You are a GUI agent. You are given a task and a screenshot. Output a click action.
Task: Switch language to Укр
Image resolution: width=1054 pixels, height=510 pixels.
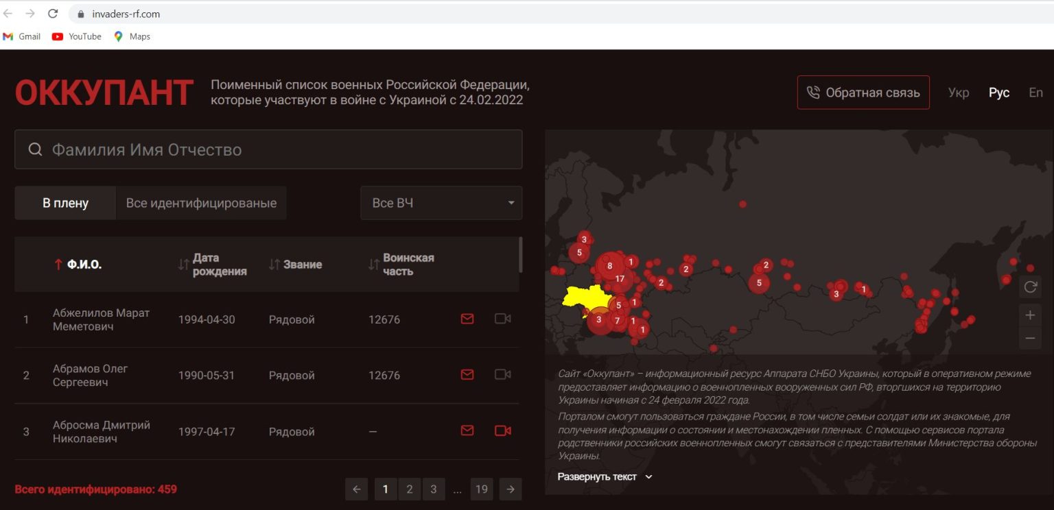[958, 93]
